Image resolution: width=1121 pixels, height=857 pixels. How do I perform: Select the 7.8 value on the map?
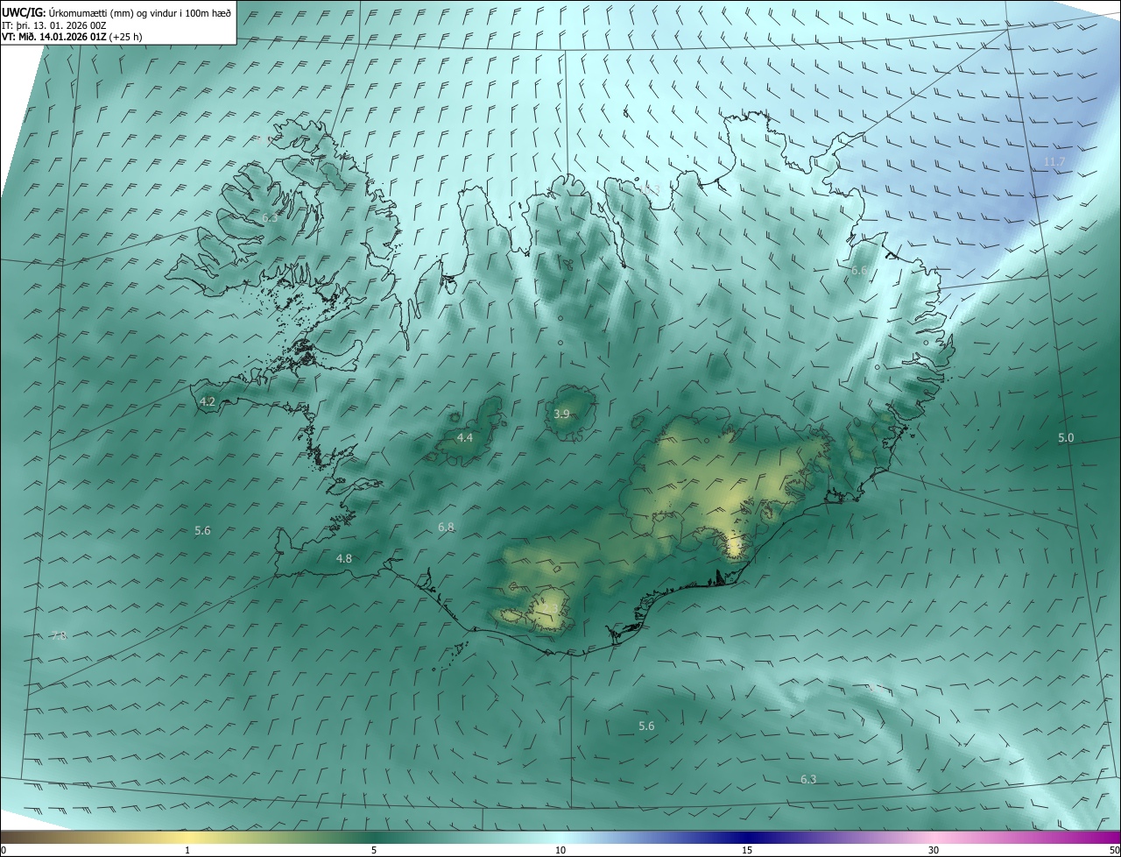point(59,636)
